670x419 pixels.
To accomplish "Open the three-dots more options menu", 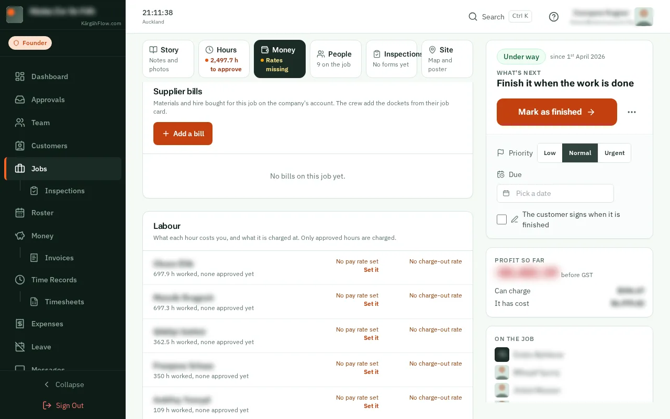I will [x=632, y=112].
